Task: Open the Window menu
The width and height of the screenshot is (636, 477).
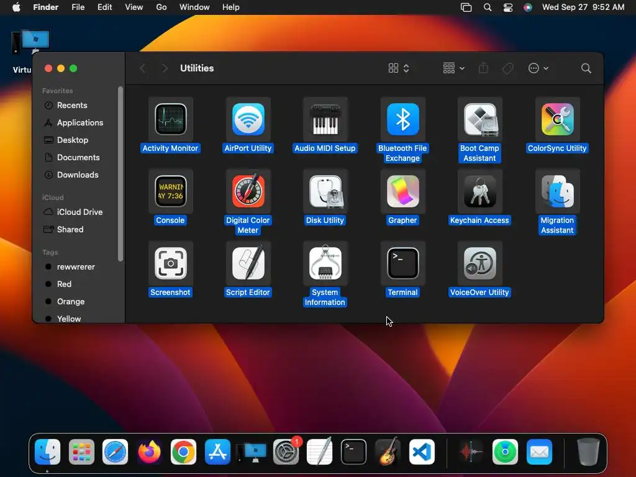Action: pos(194,7)
